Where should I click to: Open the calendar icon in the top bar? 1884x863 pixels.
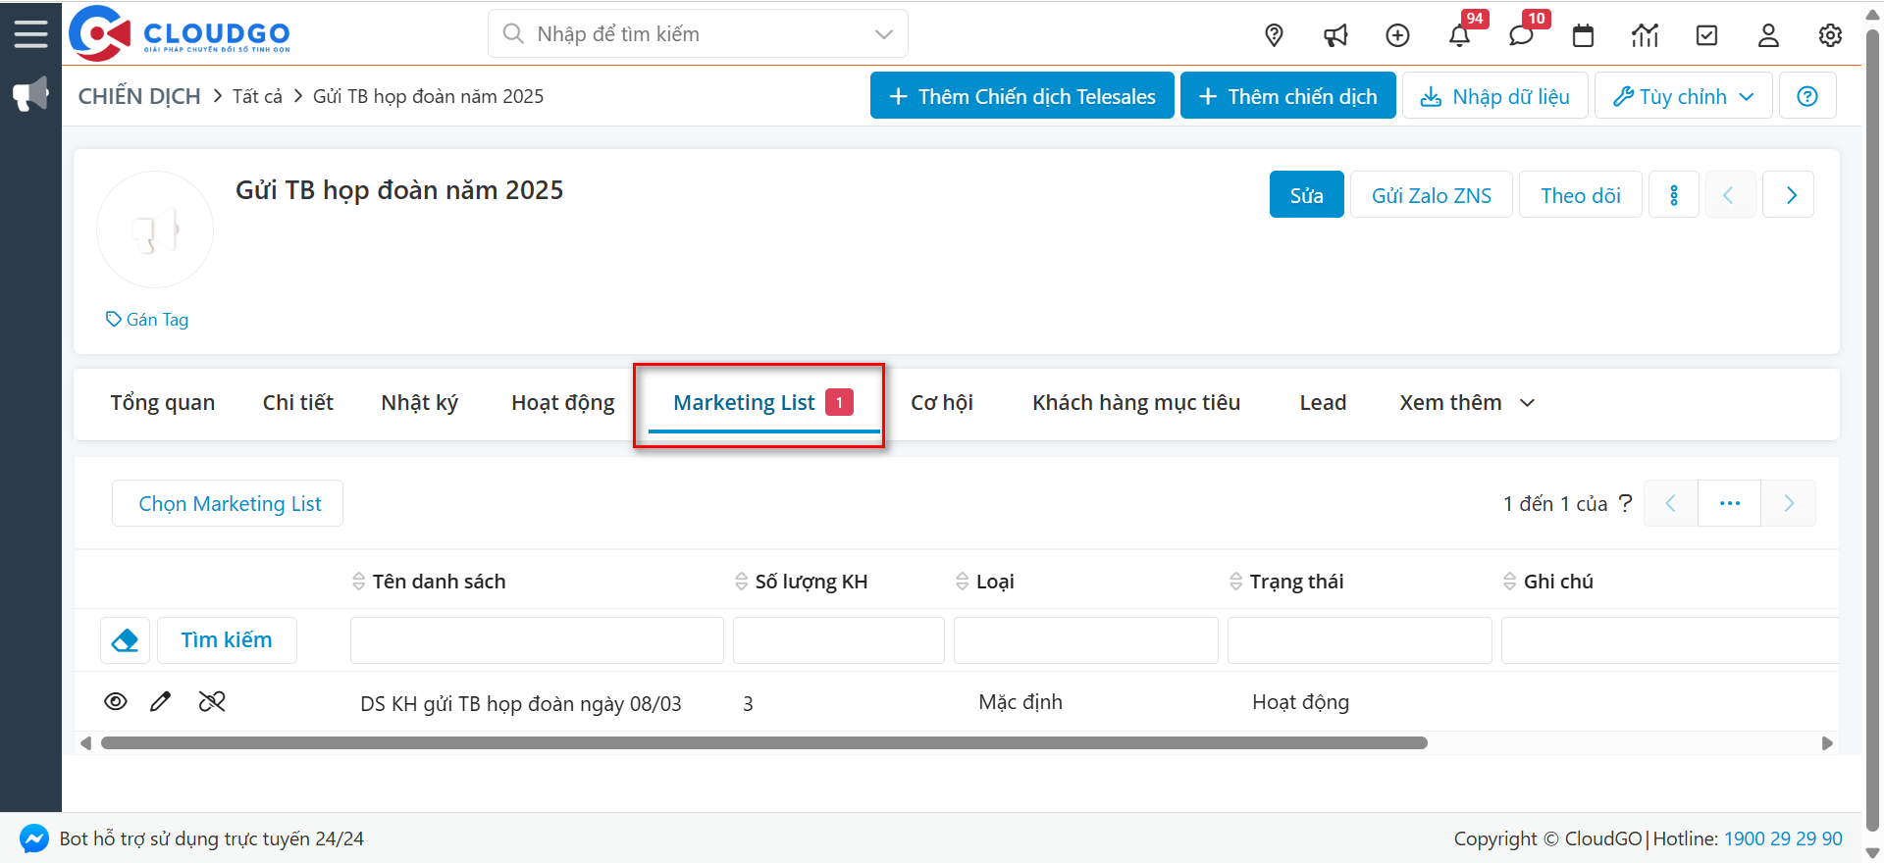point(1583,36)
